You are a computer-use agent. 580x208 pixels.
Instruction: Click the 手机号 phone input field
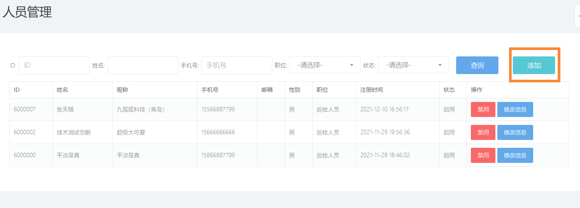click(x=236, y=65)
